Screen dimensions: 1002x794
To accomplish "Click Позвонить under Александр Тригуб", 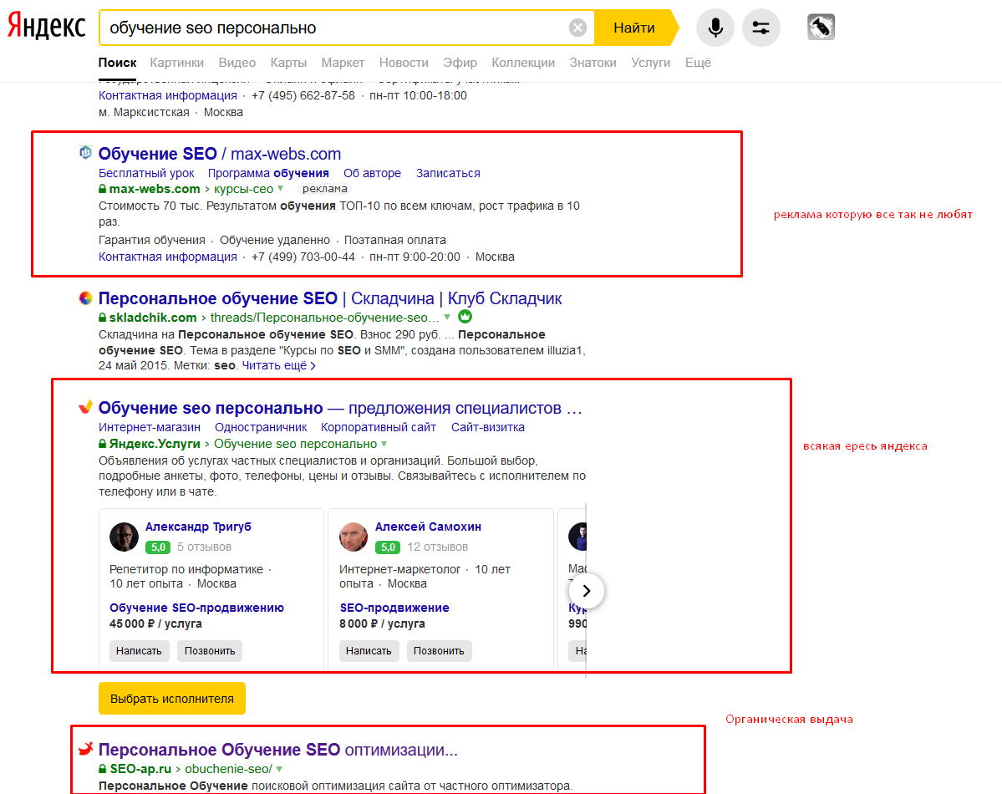I will click(210, 651).
